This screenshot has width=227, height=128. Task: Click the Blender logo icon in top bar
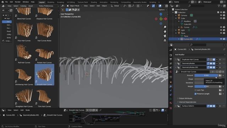tap(2, 2)
